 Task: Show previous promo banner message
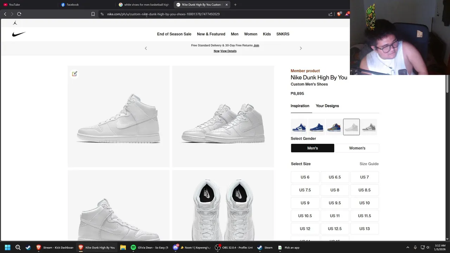coord(146,48)
